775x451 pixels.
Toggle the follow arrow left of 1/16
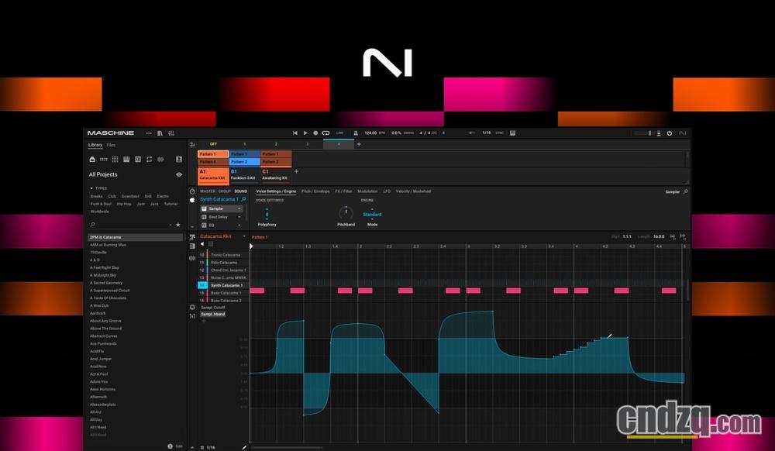[471, 133]
